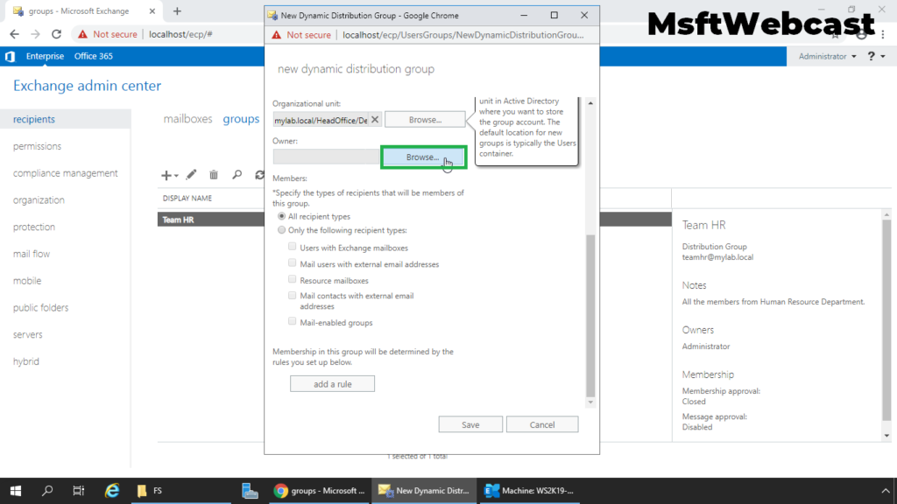Click the Not secure warning in the main window
897x504 pixels.
click(x=108, y=34)
